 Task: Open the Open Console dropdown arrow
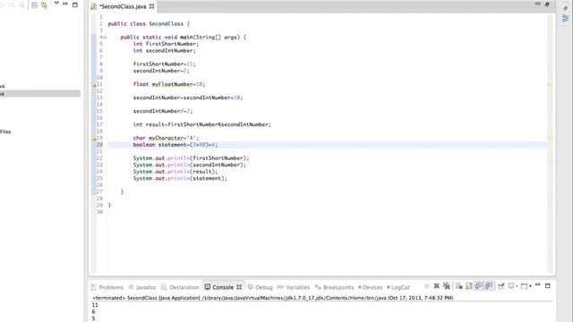(x=530, y=286)
